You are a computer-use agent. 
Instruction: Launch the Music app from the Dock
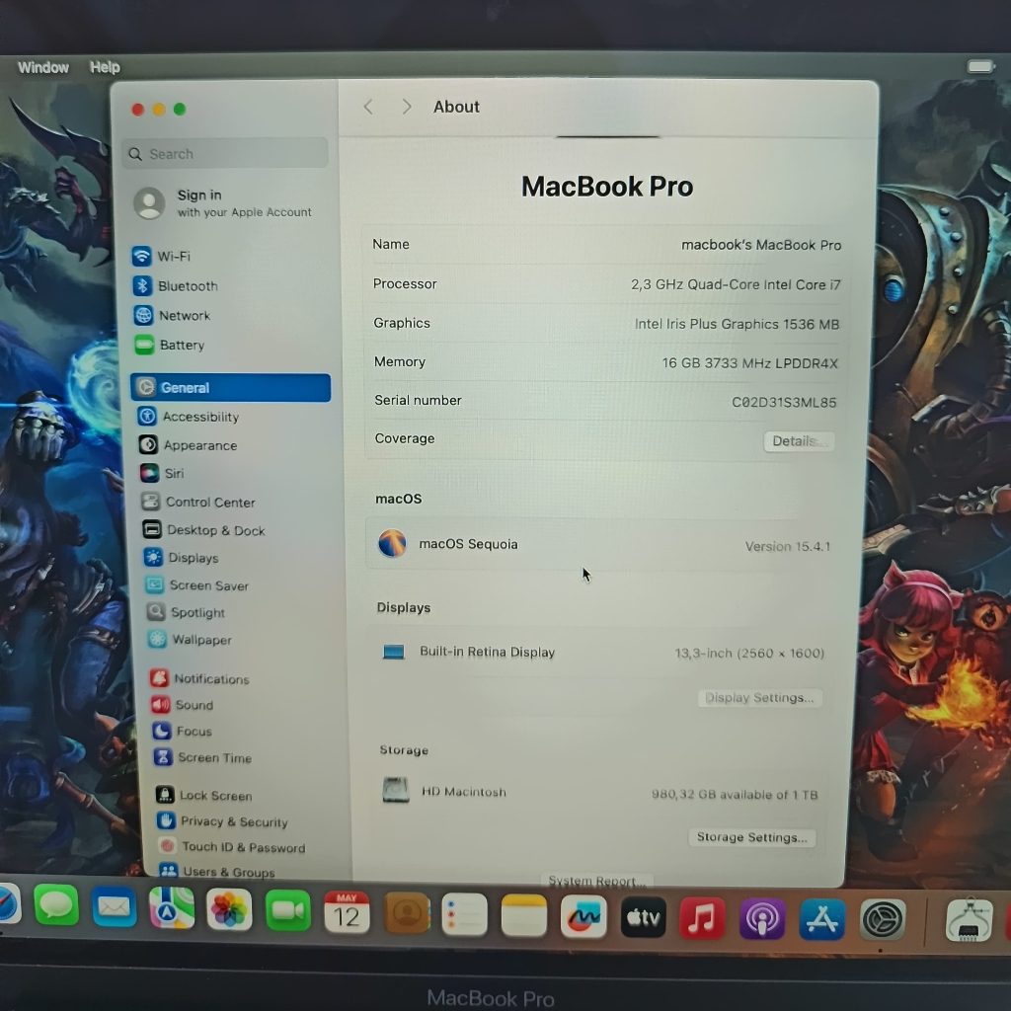[x=701, y=918]
